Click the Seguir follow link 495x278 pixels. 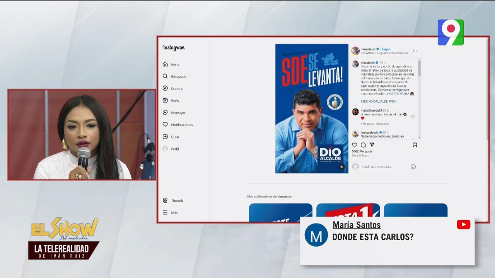[386, 49]
